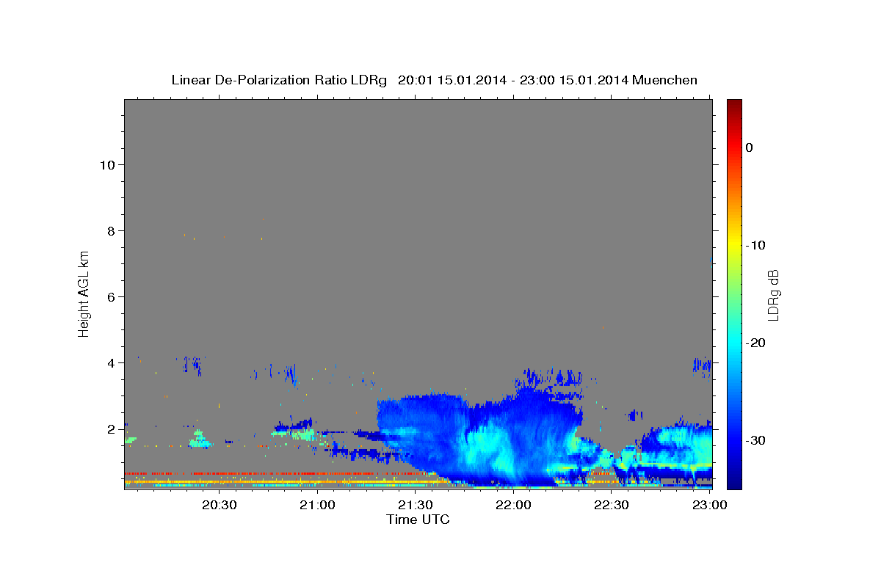Viewport: 881px width, 587px height.
Task: Click the 'Muenchen' location in the title
Action: (x=664, y=80)
